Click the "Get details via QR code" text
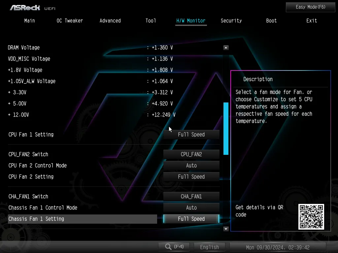Screen dimensions: 338x253 259,211
